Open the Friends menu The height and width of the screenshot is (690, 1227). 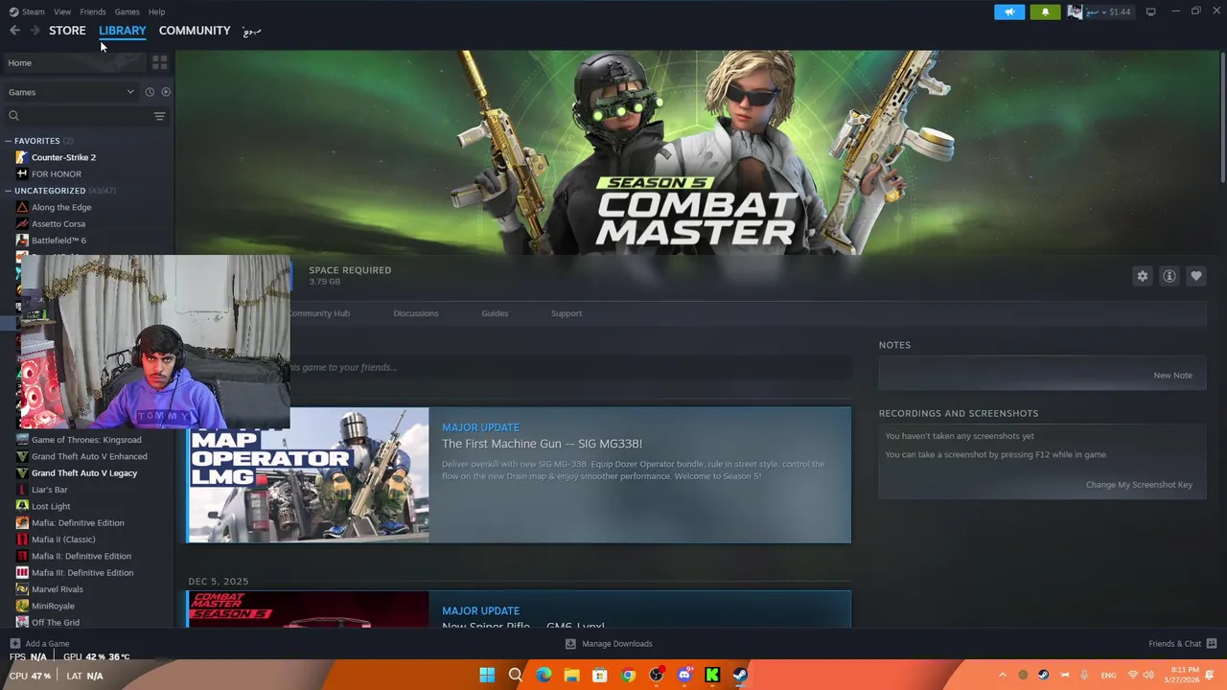(x=93, y=11)
